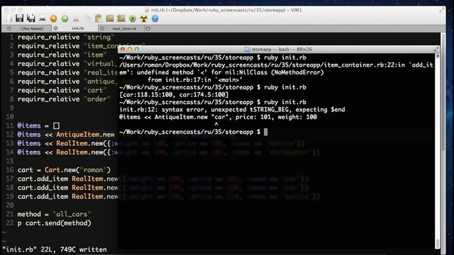Click the terminal prompt cursor block
Image resolution: width=454 pixels, height=255 pixels.
pos(265,132)
